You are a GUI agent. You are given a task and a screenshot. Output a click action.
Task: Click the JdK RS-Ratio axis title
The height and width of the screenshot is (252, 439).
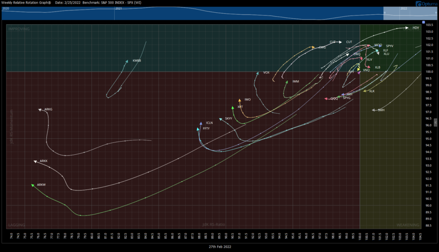tap(214, 224)
